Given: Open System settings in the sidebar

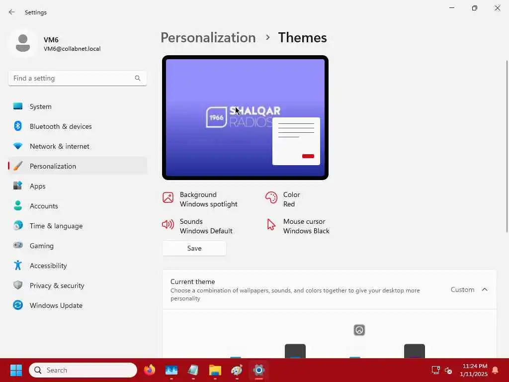Looking at the screenshot, I should 77,106.
